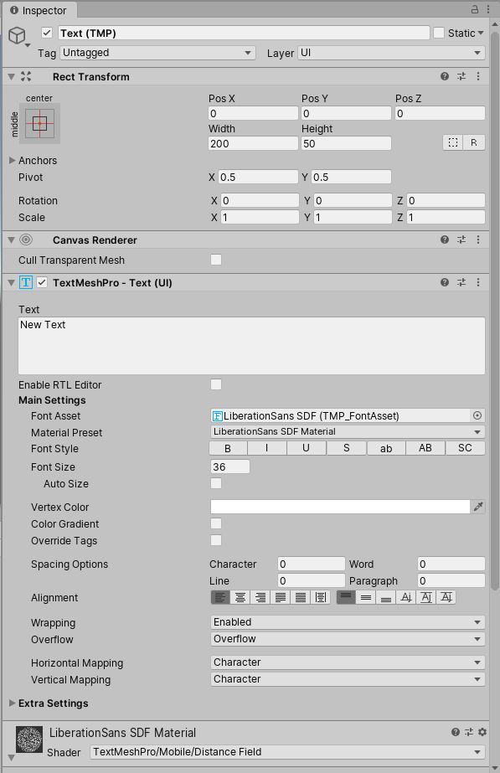Enable Color Gradient checkbox
Viewport: 500px width, 773px height.
tap(216, 523)
